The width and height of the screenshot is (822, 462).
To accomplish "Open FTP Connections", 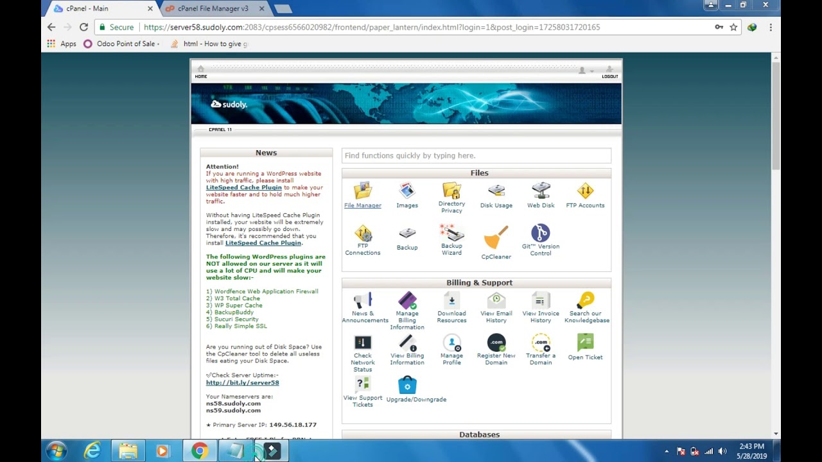I will point(363,233).
